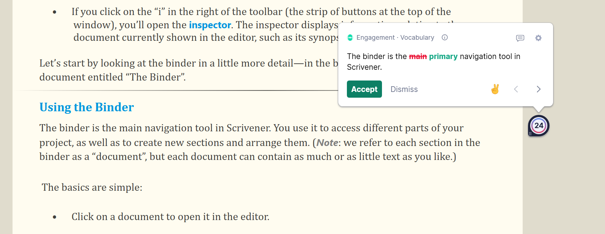Image resolution: width=605 pixels, height=234 pixels.
Task: Open Grammarly settings gear
Action: click(538, 38)
